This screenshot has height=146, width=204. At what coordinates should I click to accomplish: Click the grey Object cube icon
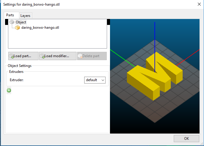pyautogui.click(x=12, y=22)
